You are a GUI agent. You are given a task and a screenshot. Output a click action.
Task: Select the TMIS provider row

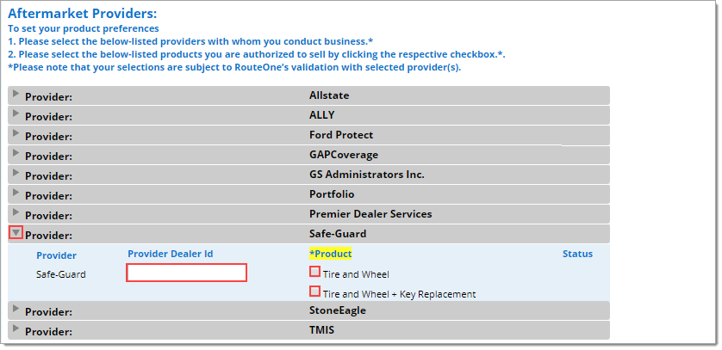(x=309, y=330)
